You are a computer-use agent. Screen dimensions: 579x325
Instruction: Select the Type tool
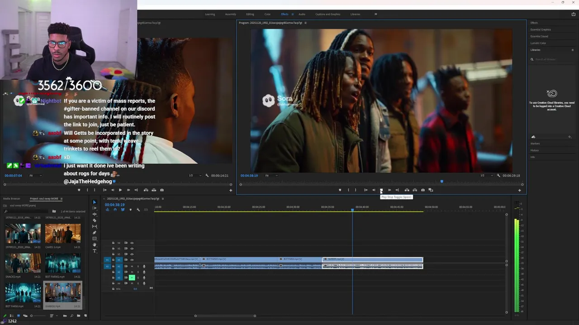95,251
